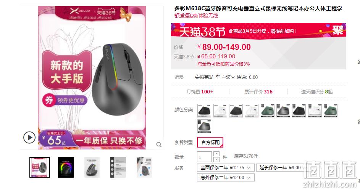Screen dimensions: 360x191
Task: Choose the second white mouse color option
Action: pyautogui.click(x=252, y=111)
